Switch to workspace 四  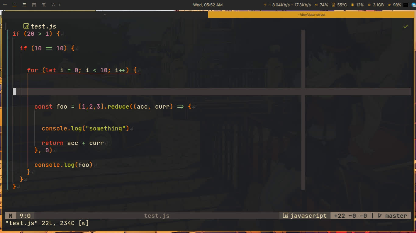click(34, 5)
